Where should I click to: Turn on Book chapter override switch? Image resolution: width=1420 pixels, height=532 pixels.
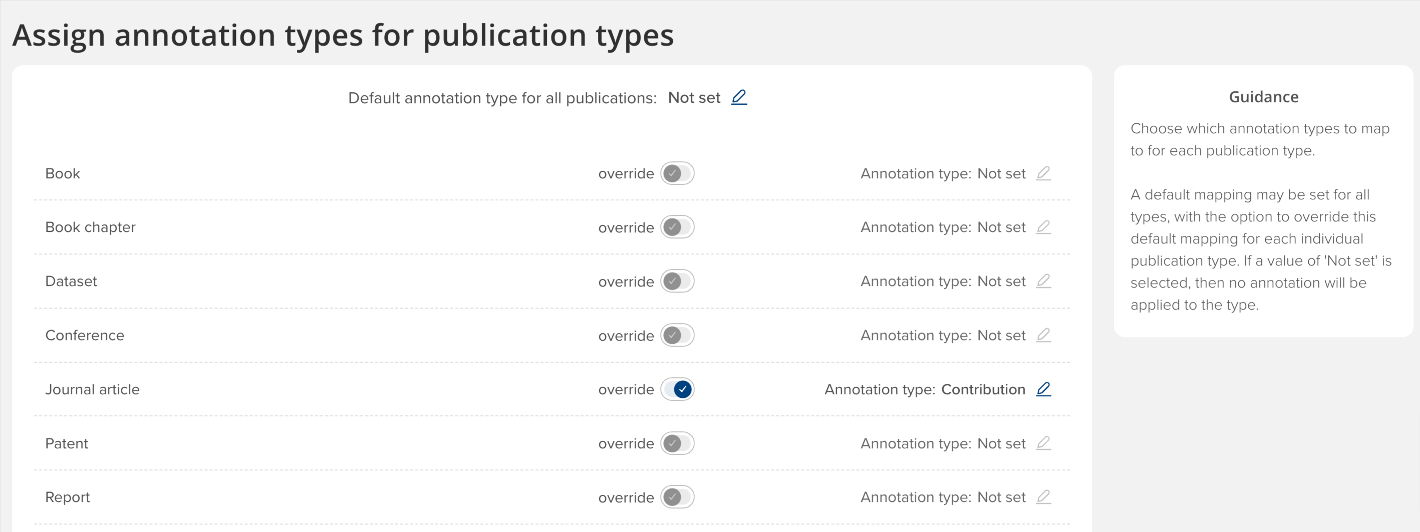(x=677, y=227)
